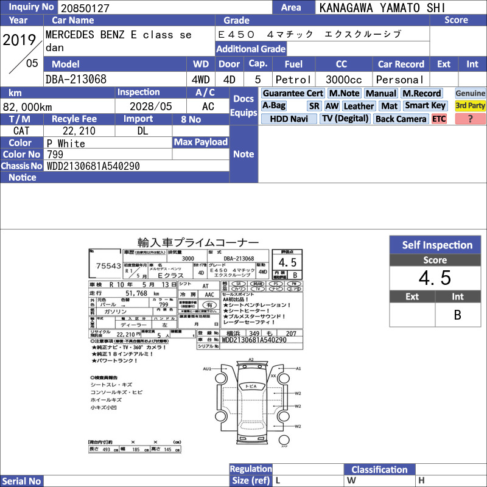Click mileage 51,768 km on auction sheet
487x487 pixels.
[142, 293]
